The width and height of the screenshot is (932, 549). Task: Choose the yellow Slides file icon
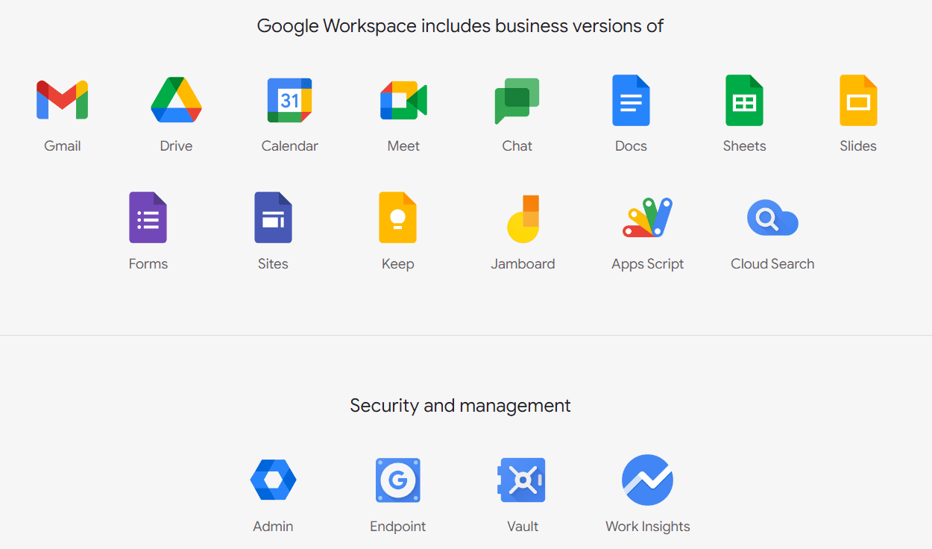coord(858,100)
